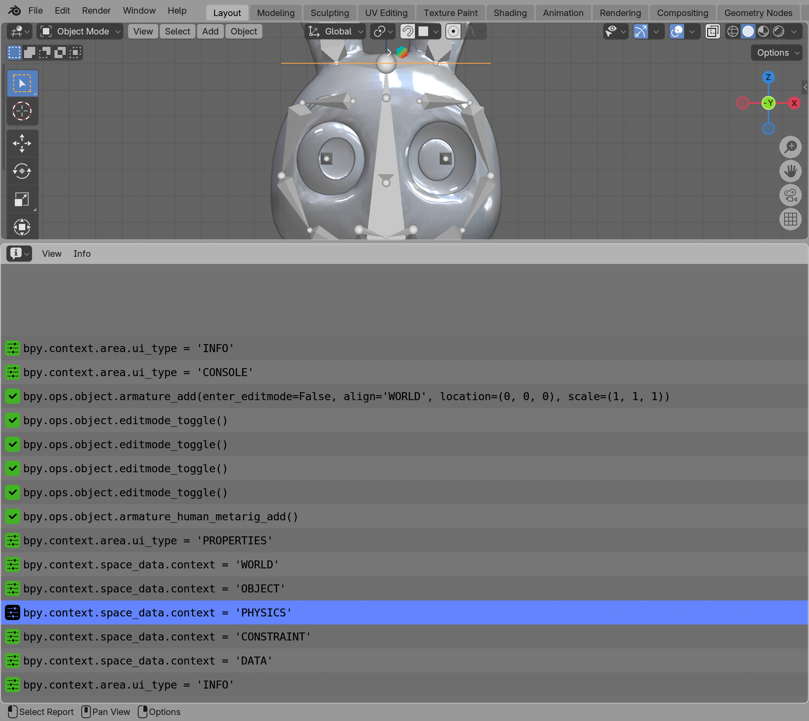
Task: Click the zoom viewport icon
Action: (790, 147)
